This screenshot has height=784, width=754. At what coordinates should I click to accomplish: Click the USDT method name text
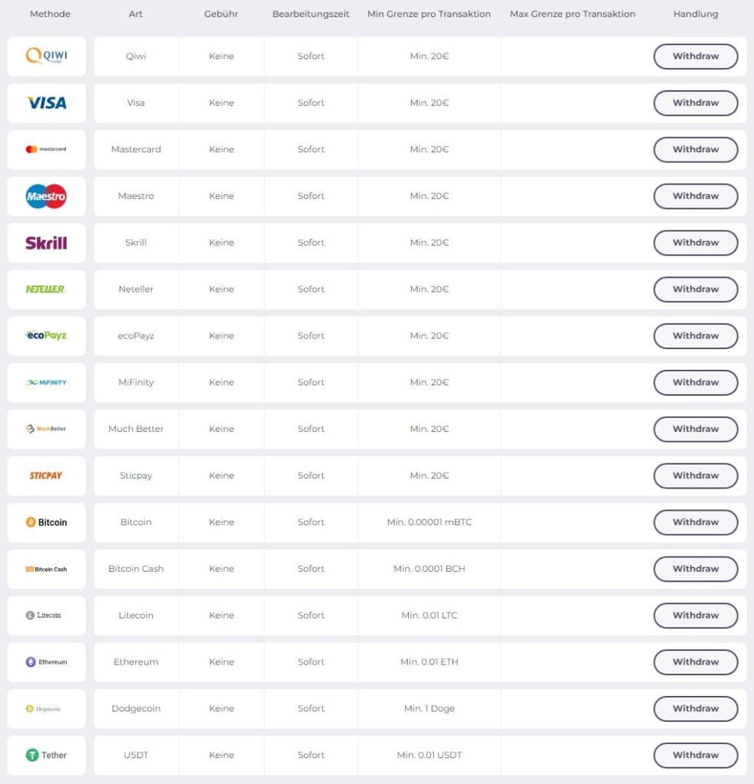[x=136, y=755]
